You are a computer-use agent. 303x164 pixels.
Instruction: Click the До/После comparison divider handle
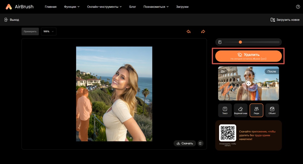pos(248,83)
